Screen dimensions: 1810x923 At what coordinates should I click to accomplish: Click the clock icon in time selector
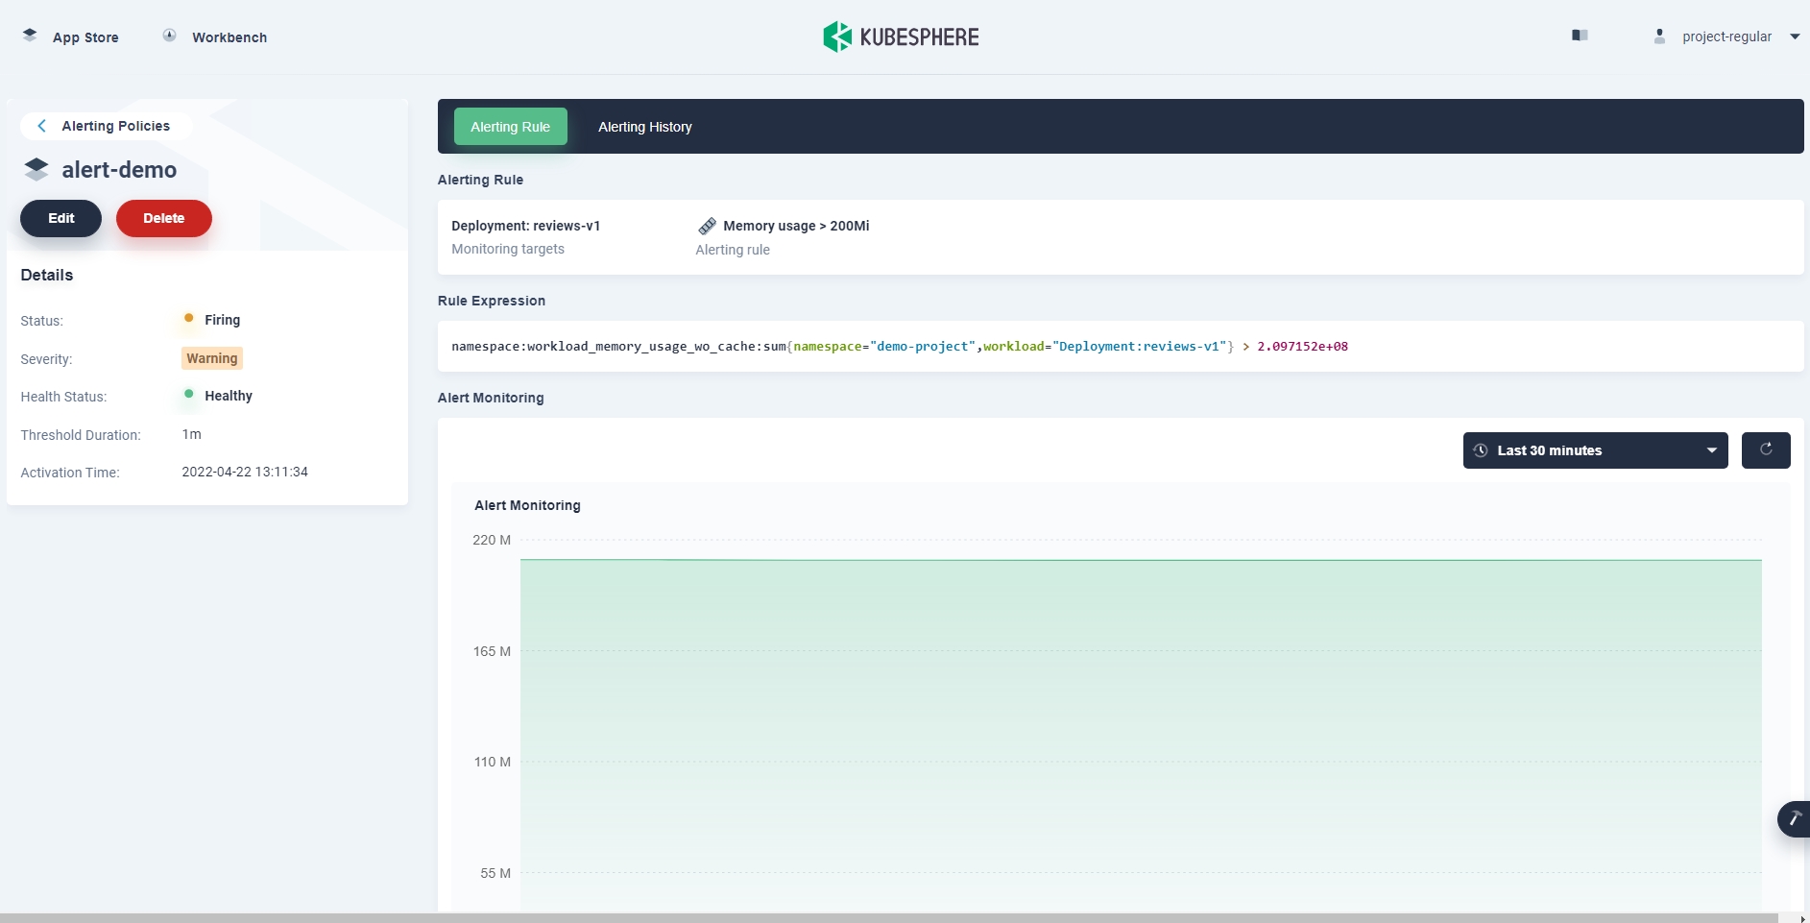tap(1481, 450)
